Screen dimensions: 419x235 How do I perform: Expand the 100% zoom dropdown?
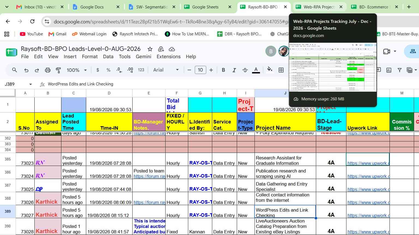click(77, 70)
